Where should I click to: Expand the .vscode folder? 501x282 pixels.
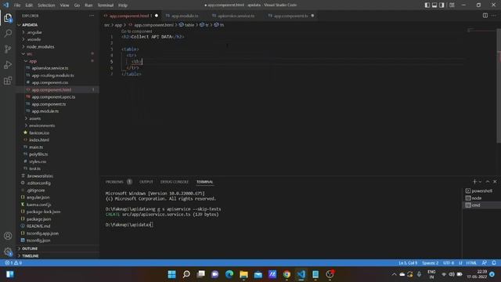tap(58, 39)
